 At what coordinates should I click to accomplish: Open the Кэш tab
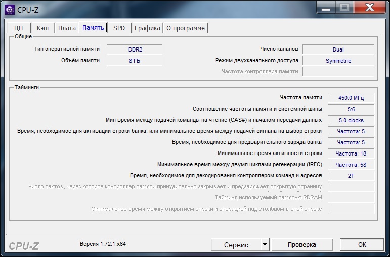pyautogui.click(x=43, y=28)
